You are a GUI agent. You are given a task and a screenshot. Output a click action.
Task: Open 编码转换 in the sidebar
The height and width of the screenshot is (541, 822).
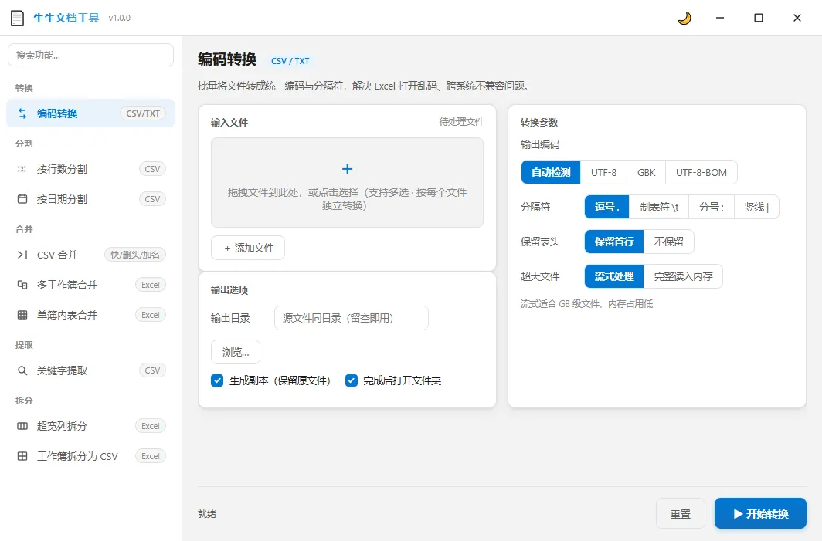[x=90, y=113]
